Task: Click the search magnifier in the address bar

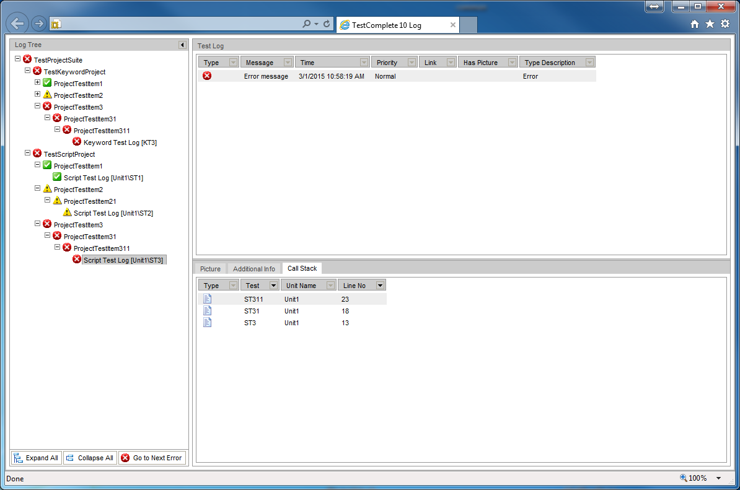Action: click(306, 24)
